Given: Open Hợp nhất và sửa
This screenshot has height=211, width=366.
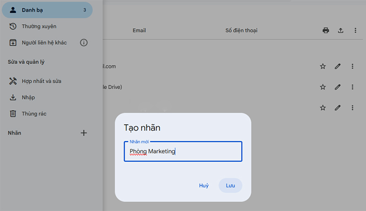Looking at the screenshot, I should click(42, 81).
